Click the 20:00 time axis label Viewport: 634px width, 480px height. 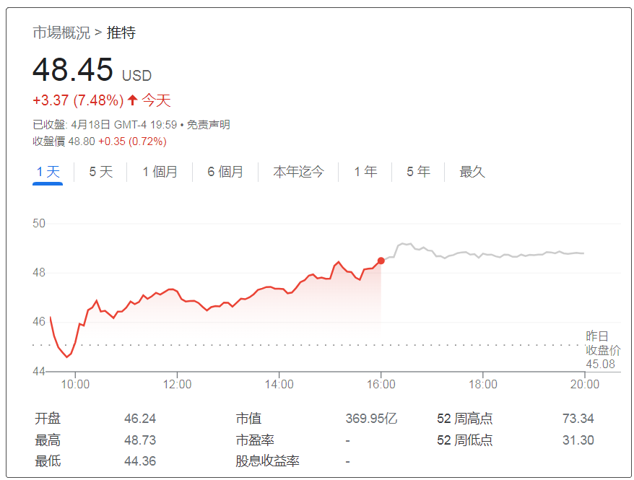pyautogui.click(x=583, y=385)
